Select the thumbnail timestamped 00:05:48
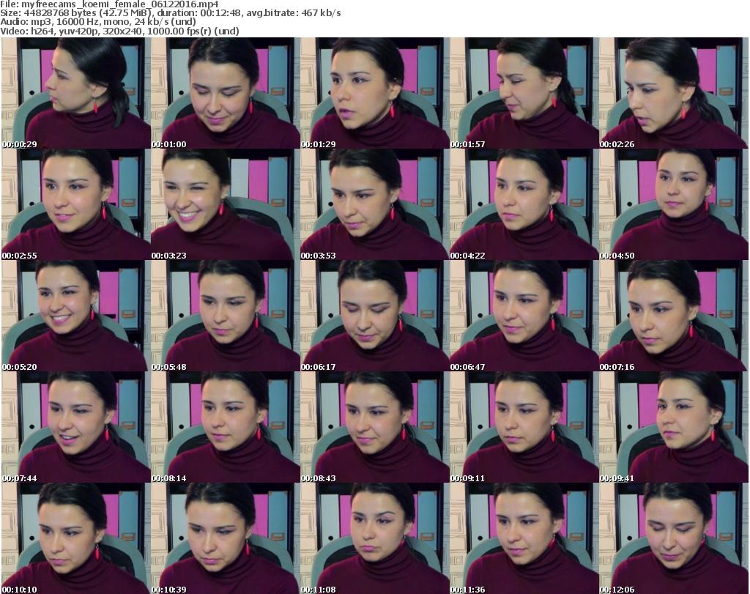 coord(226,316)
